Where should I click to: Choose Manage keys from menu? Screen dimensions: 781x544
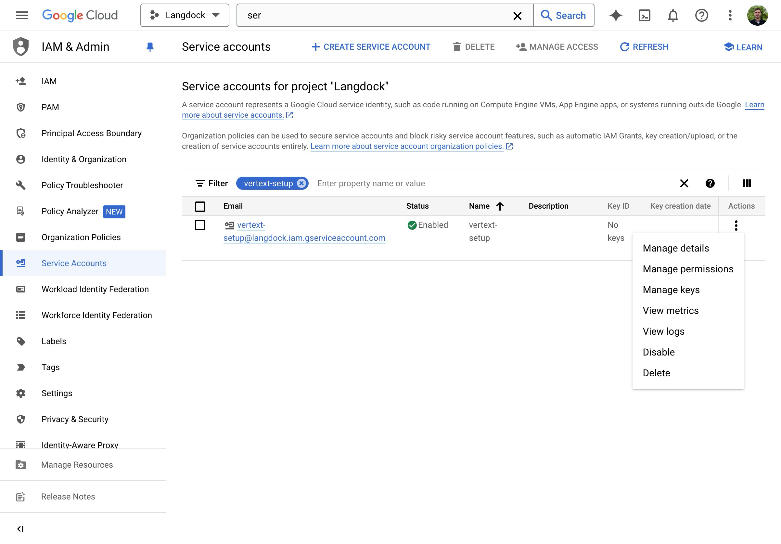pyautogui.click(x=688, y=290)
